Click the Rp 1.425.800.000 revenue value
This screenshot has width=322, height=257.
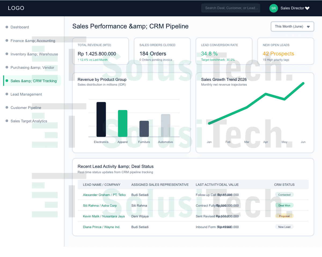[97, 54]
